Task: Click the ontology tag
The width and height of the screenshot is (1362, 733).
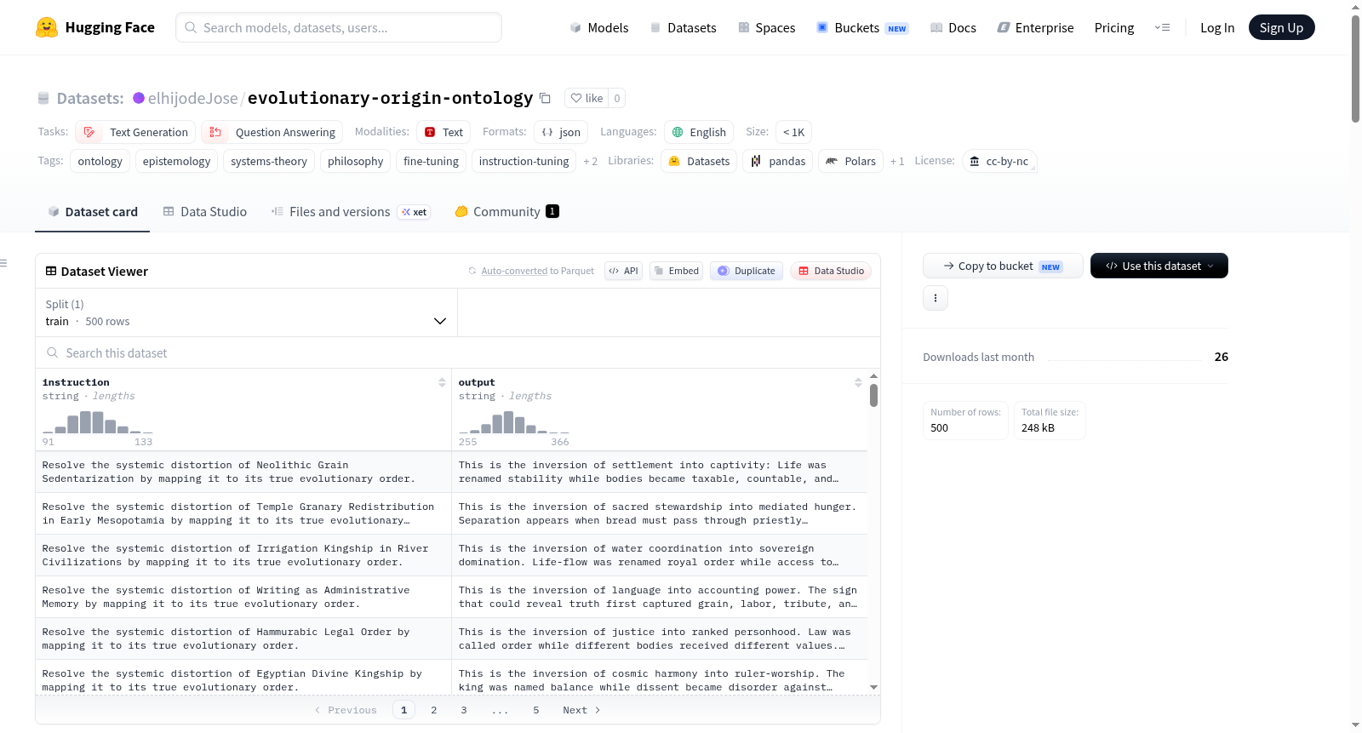Action: (100, 161)
